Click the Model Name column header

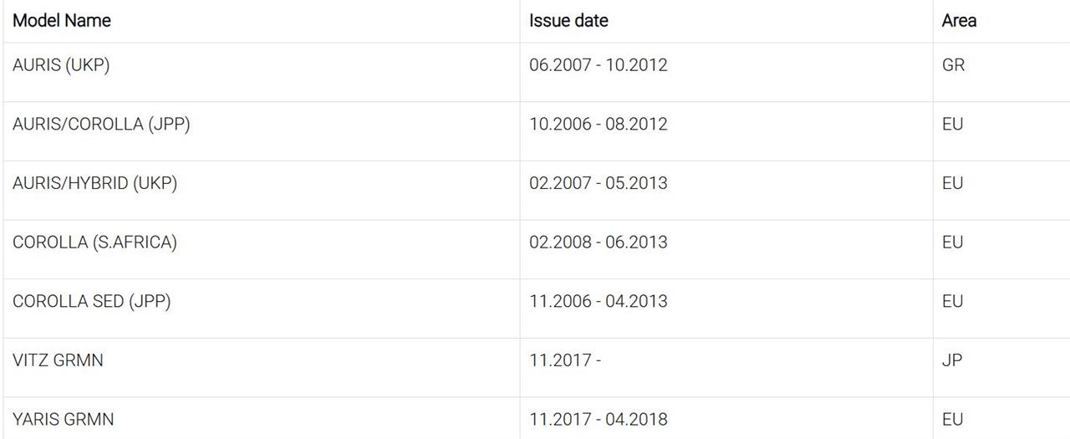62,20
